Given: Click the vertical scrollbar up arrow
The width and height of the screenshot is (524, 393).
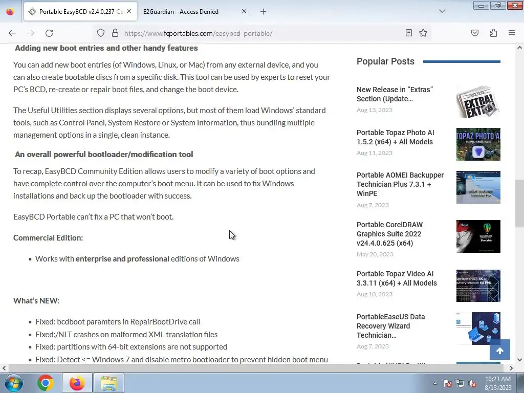Looking at the screenshot, I should (x=519, y=48).
